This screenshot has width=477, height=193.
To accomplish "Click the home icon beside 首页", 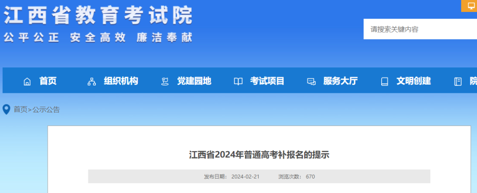I will coord(27,82).
